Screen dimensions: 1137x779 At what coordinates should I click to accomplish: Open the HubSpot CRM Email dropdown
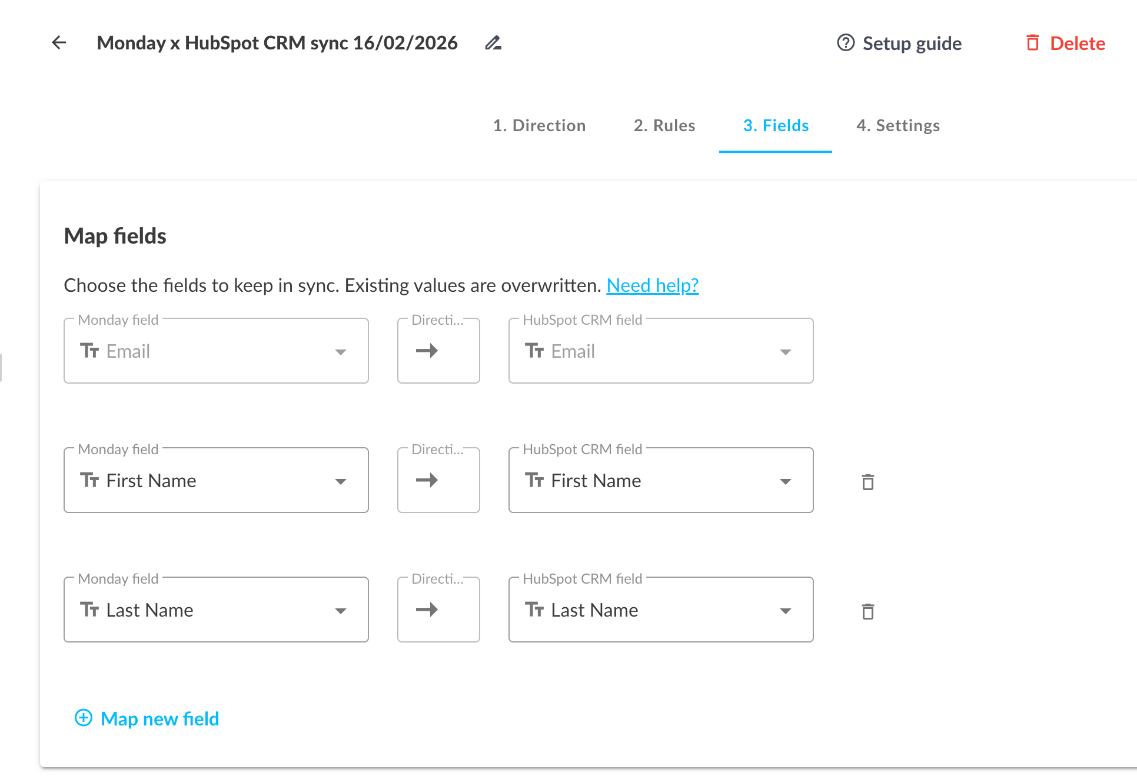click(x=786, y=351)
